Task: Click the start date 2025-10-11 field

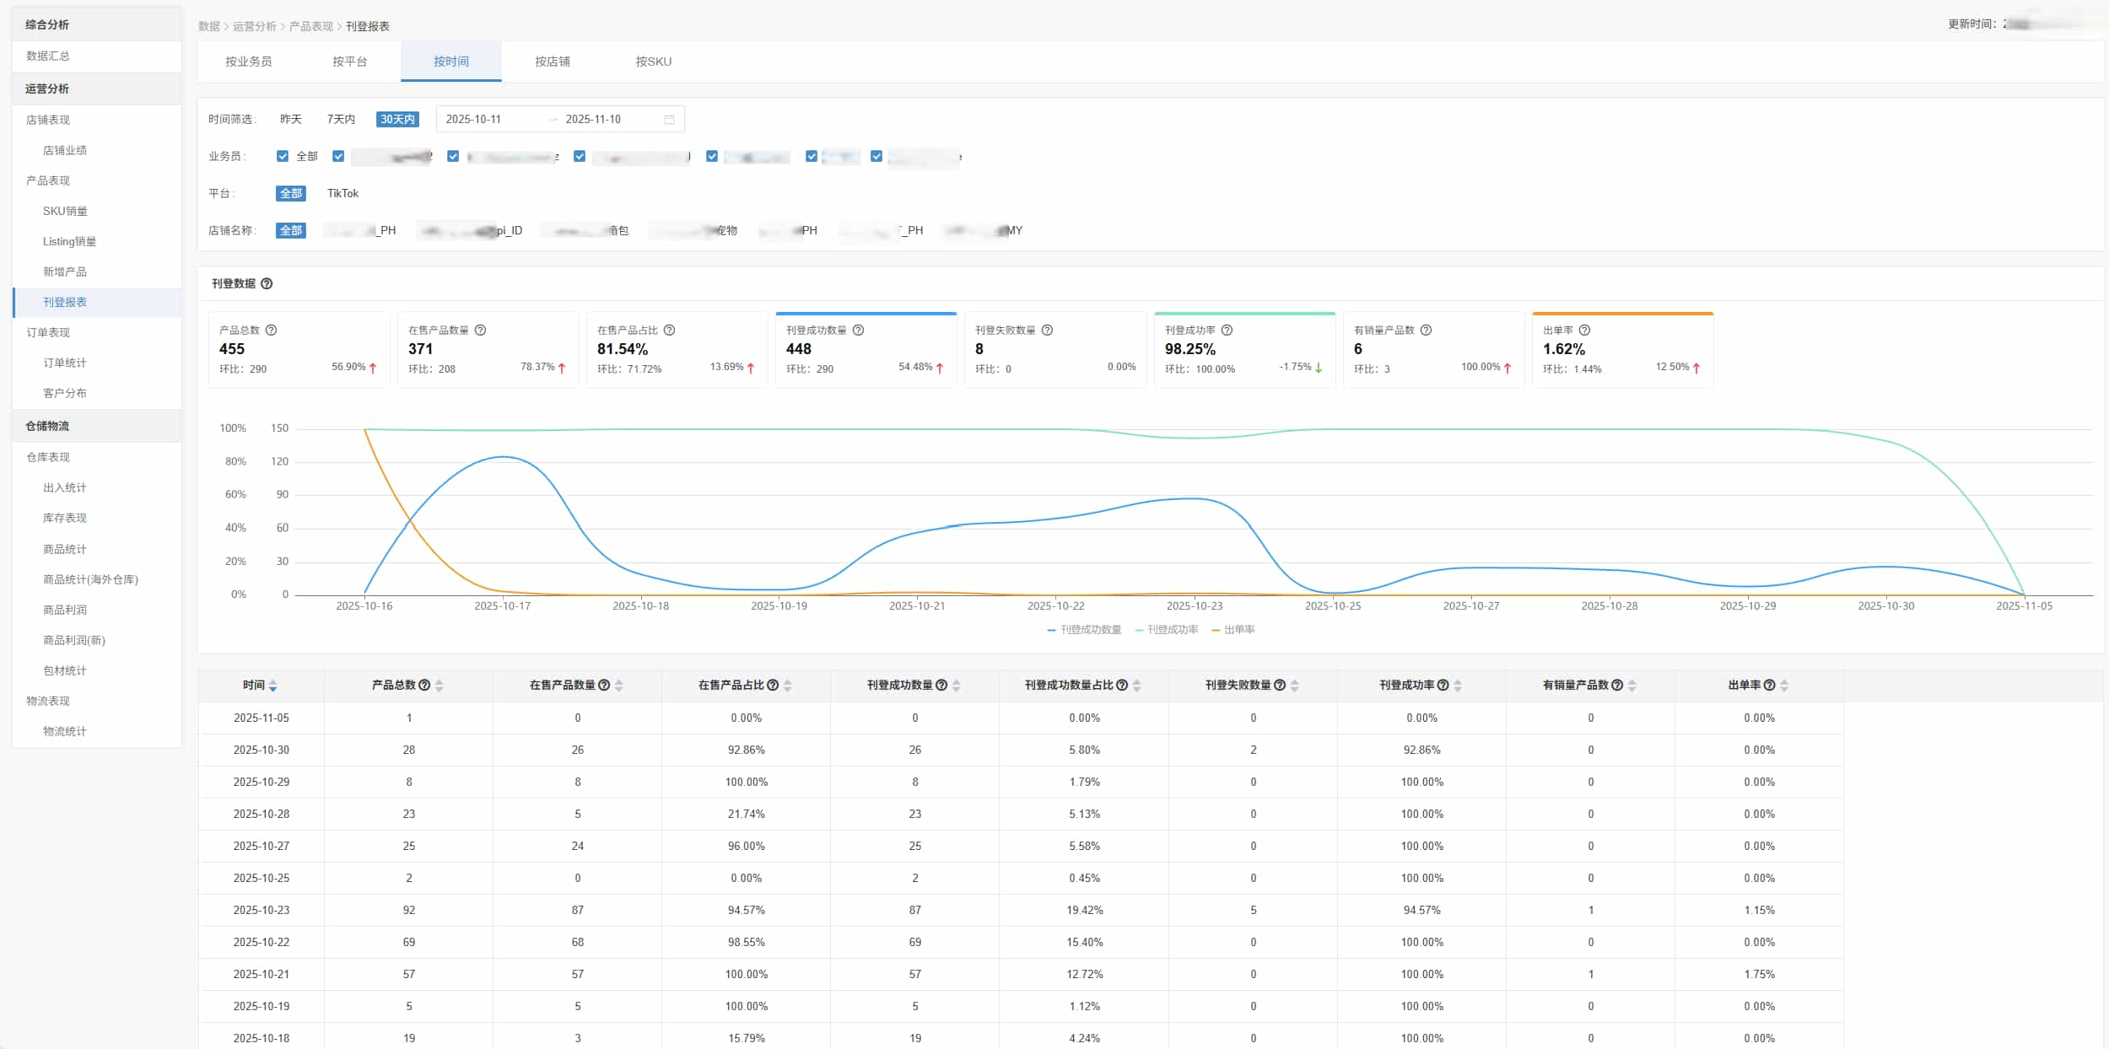Action: (x=473, y=119)
